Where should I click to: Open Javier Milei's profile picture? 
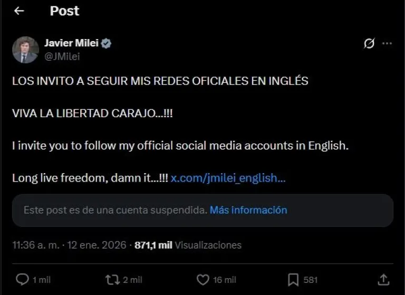(25, 50)
